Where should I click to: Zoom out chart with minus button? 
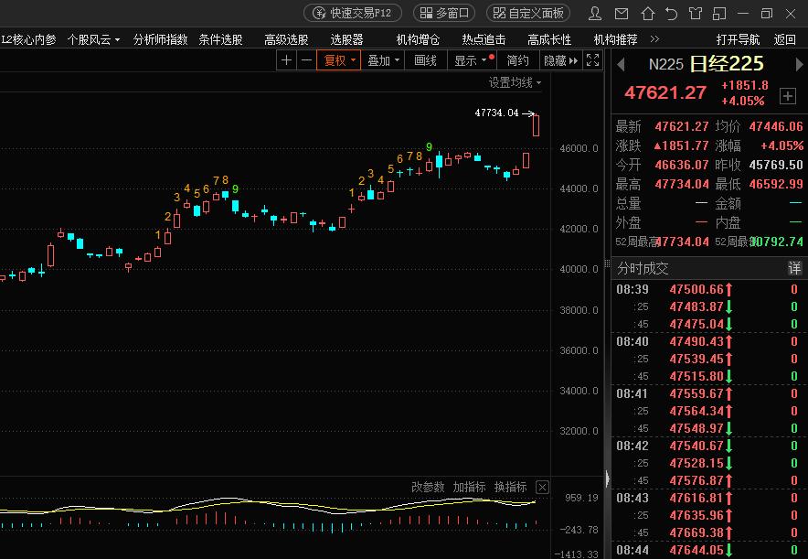(306, 60)
